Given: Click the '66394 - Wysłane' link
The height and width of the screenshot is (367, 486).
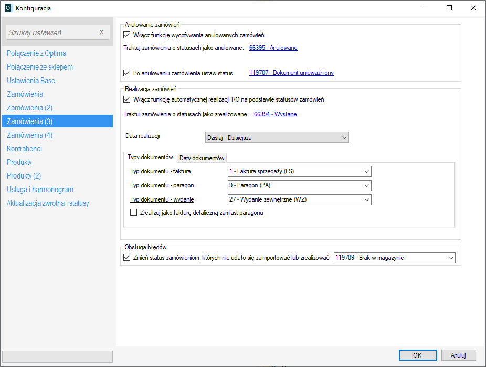Looking at the screenshot, I should click(275, 114).
